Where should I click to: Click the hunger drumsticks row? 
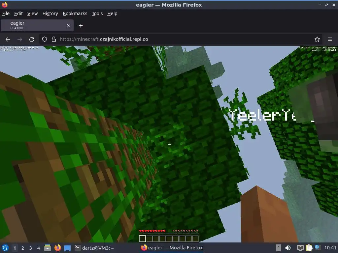tap(186, 231)
